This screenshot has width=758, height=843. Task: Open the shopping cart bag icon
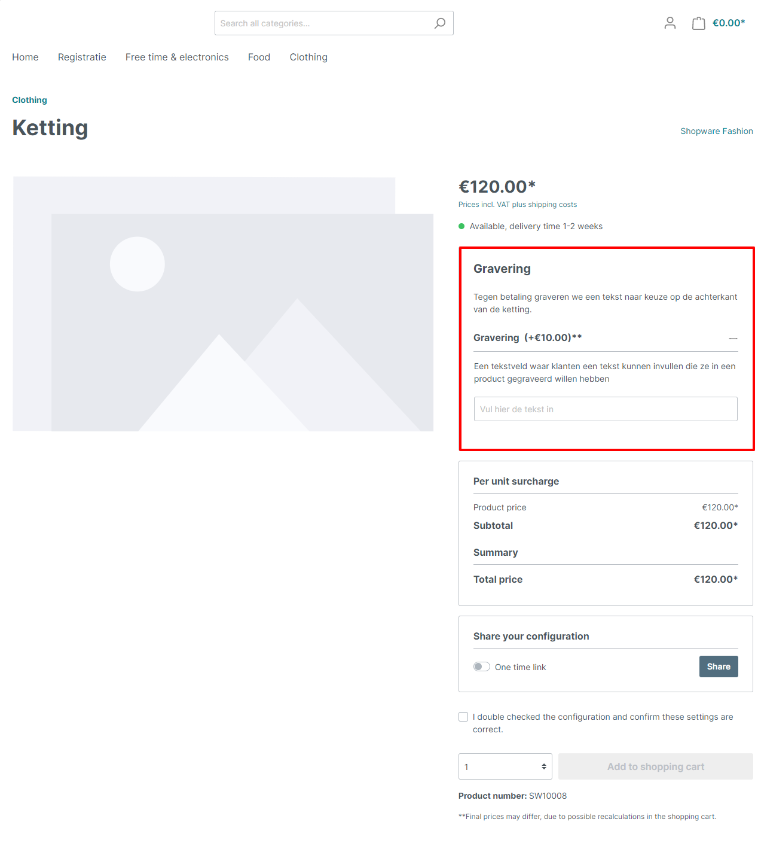tap(698, 23)
